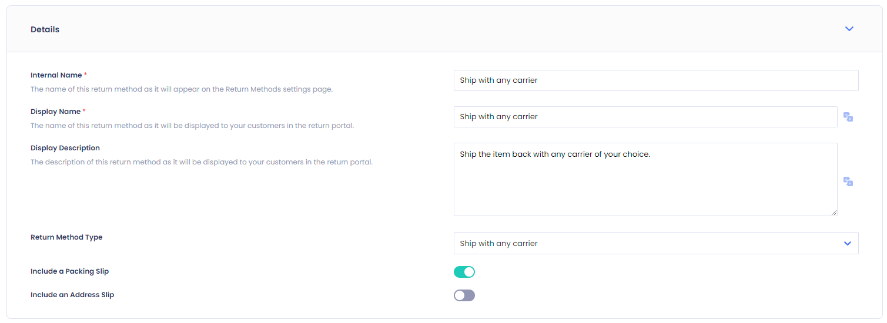Click the Include an Address Slip label
This screenshot has height=323, width=887.
[72, 295]
